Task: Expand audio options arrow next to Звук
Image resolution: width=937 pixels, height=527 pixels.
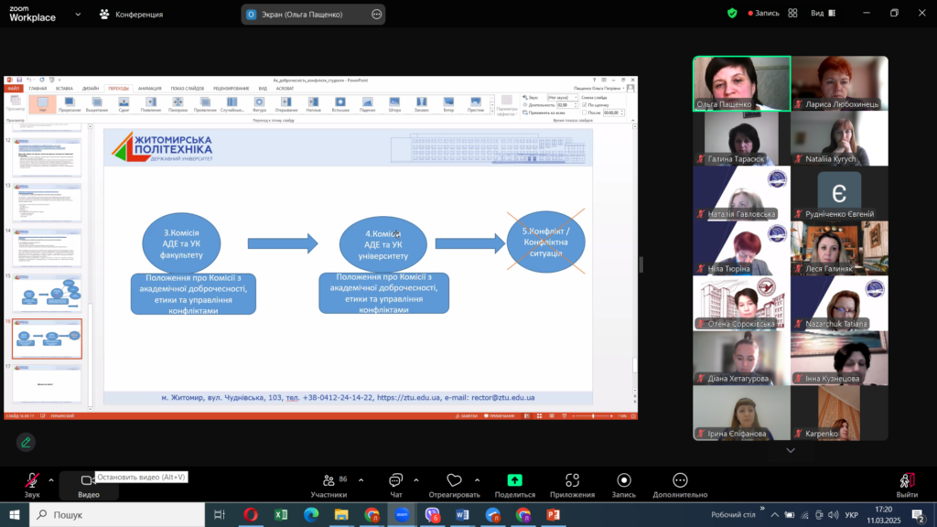Action: (x=51, y=479)
